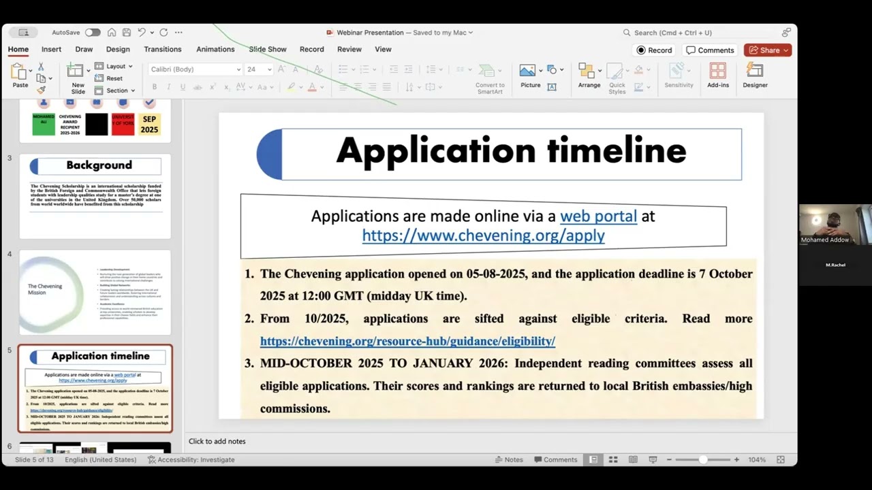
Task: Activate the Format Painter brush
Action: pos(41,89)
